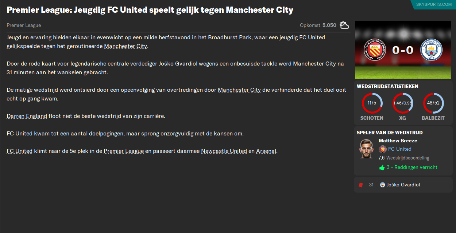This screenshot has height=233, width=456.
Task: Switch to the SKYSPORTS.COM tab
Action: tap(433, 4)
